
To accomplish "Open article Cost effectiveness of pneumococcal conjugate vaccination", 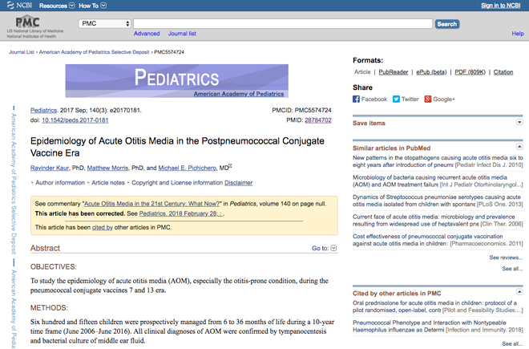I will (438, 240).
